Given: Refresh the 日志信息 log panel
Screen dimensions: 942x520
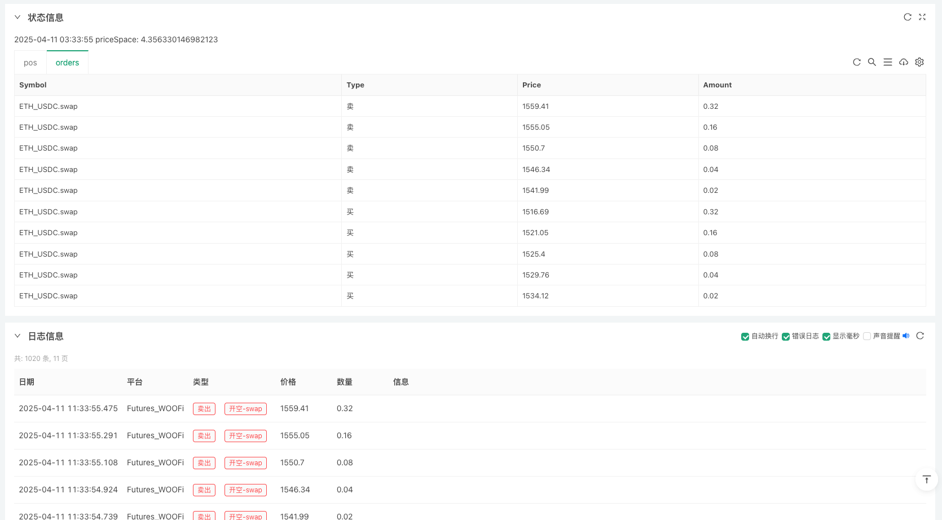Looking at the screenshot, I should 920,336.
